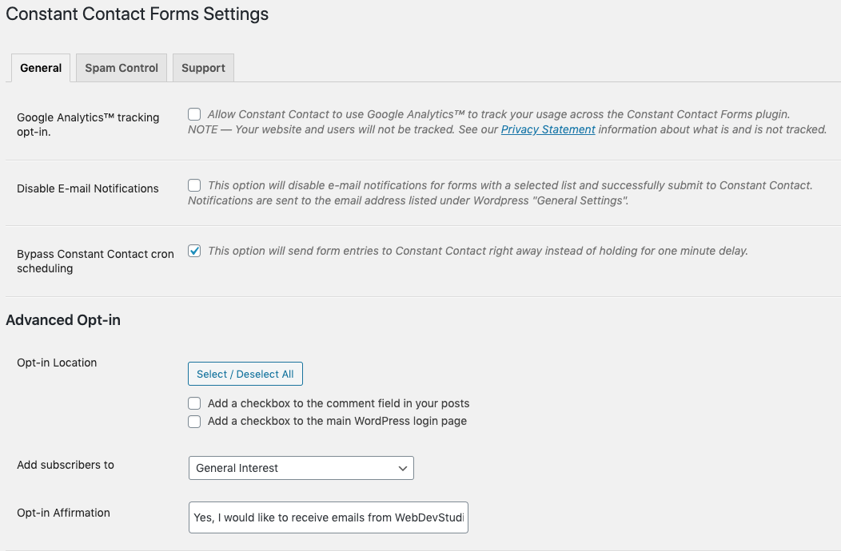This screenshot has height=551, width=841.
Task: Click the Opt-in Affirmation label
Action: 63,513
